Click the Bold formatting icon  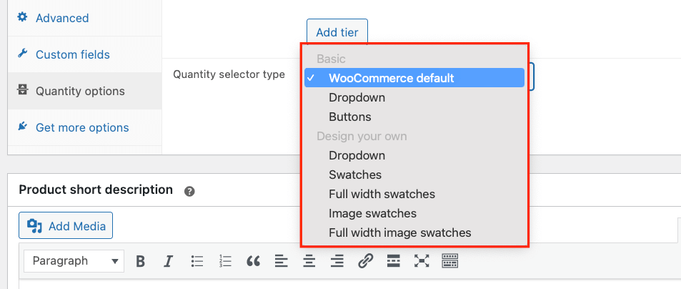click(140, 261)
